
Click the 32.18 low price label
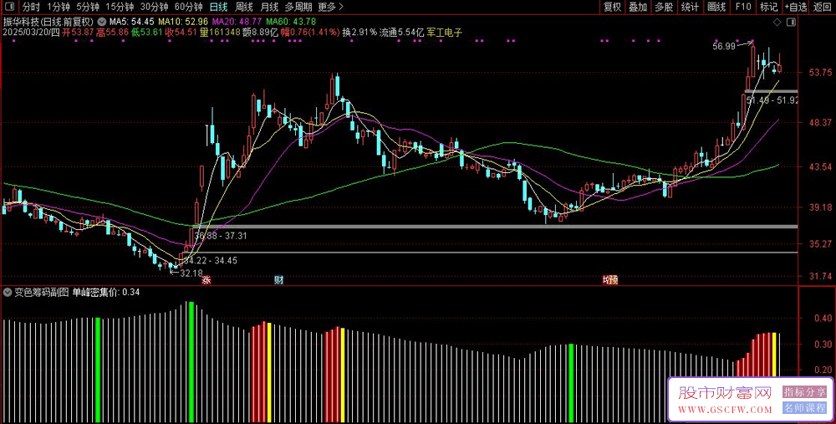(192, 273)
